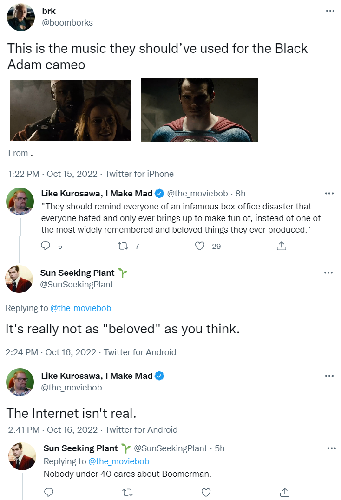Open the @SunSeekingPlant handle link
Screen dimensions: 341x500
tap(77, 285)
